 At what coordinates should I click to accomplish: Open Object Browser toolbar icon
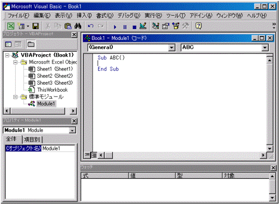coord(175,26)
